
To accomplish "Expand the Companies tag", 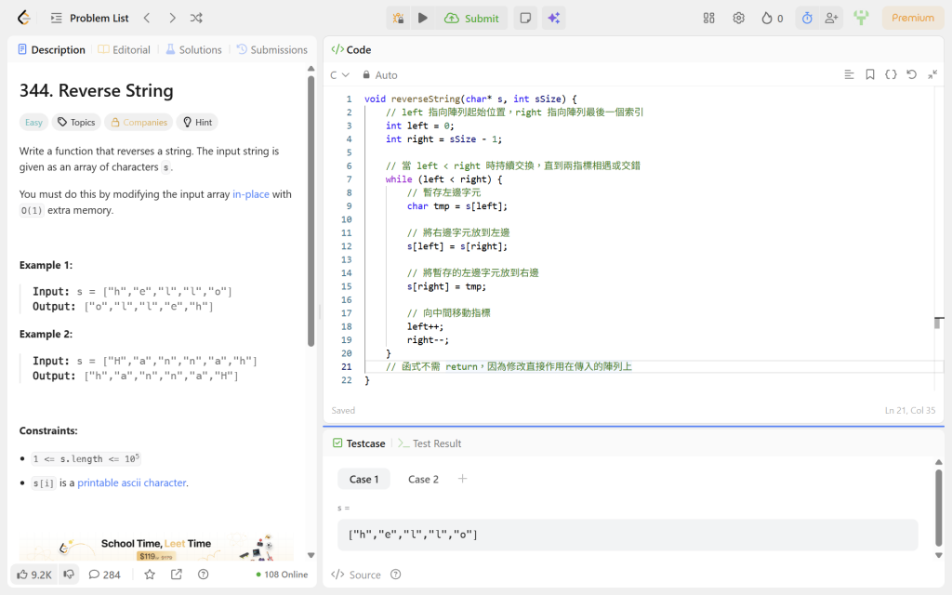I will point(139,122).
